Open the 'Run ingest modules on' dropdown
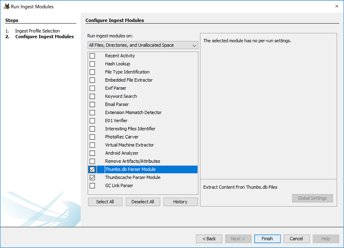The image size is (344, 248). [143, 45]
